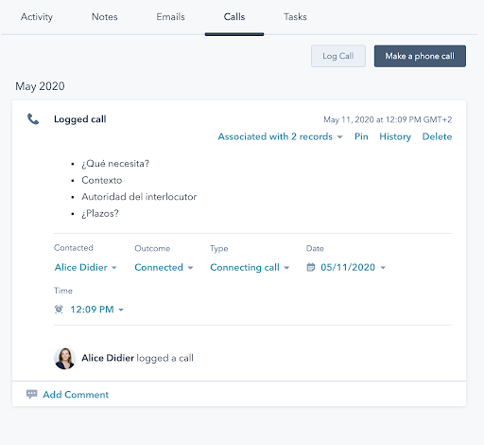Viewport: 484px width, 445px height.
Task: Pin this logged call
Action: [361, 136]
